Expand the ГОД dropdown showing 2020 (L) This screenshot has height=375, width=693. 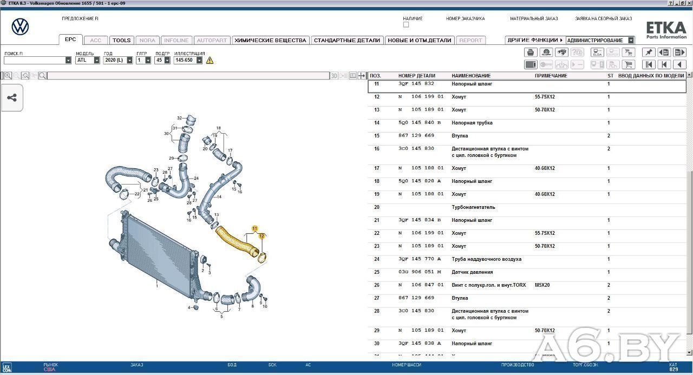[118, 60]
